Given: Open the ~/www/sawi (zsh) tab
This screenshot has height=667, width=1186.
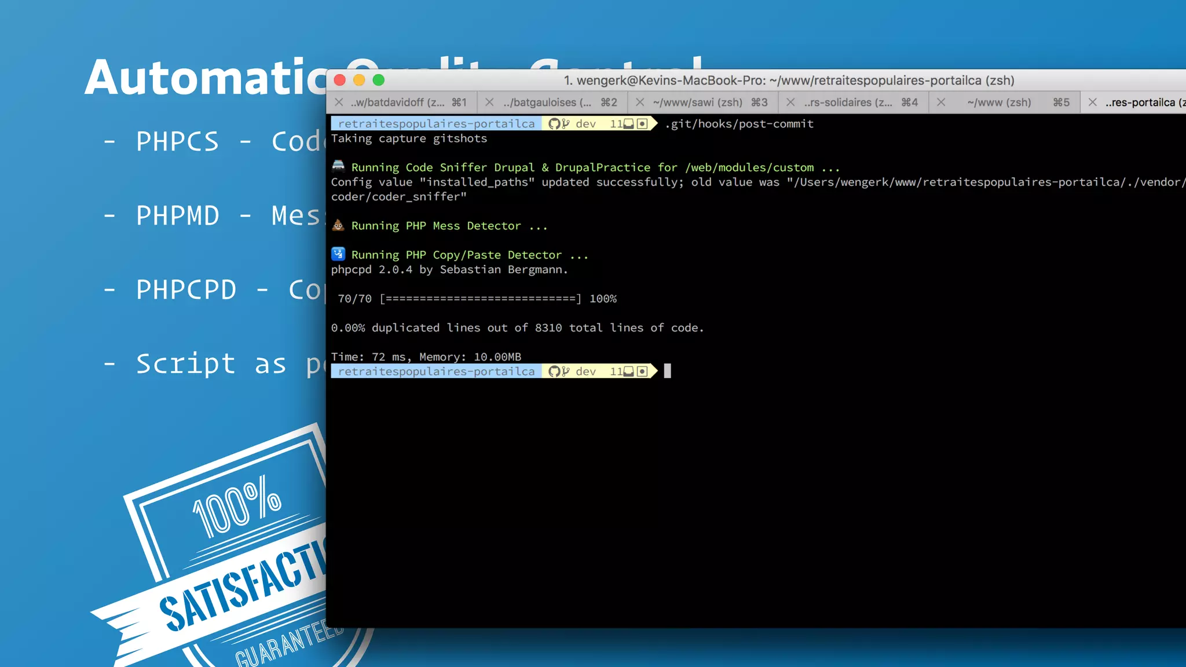Looking at the screenshot, I should click(x=704, y=102).
